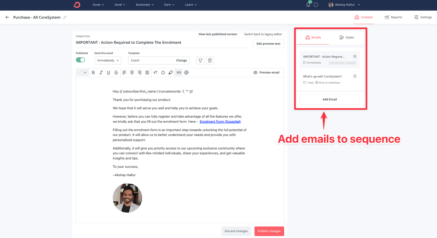The width and height of the screenshot is (437, 238).
Task: Open the Send menu
Action: (x=120, y=5)
